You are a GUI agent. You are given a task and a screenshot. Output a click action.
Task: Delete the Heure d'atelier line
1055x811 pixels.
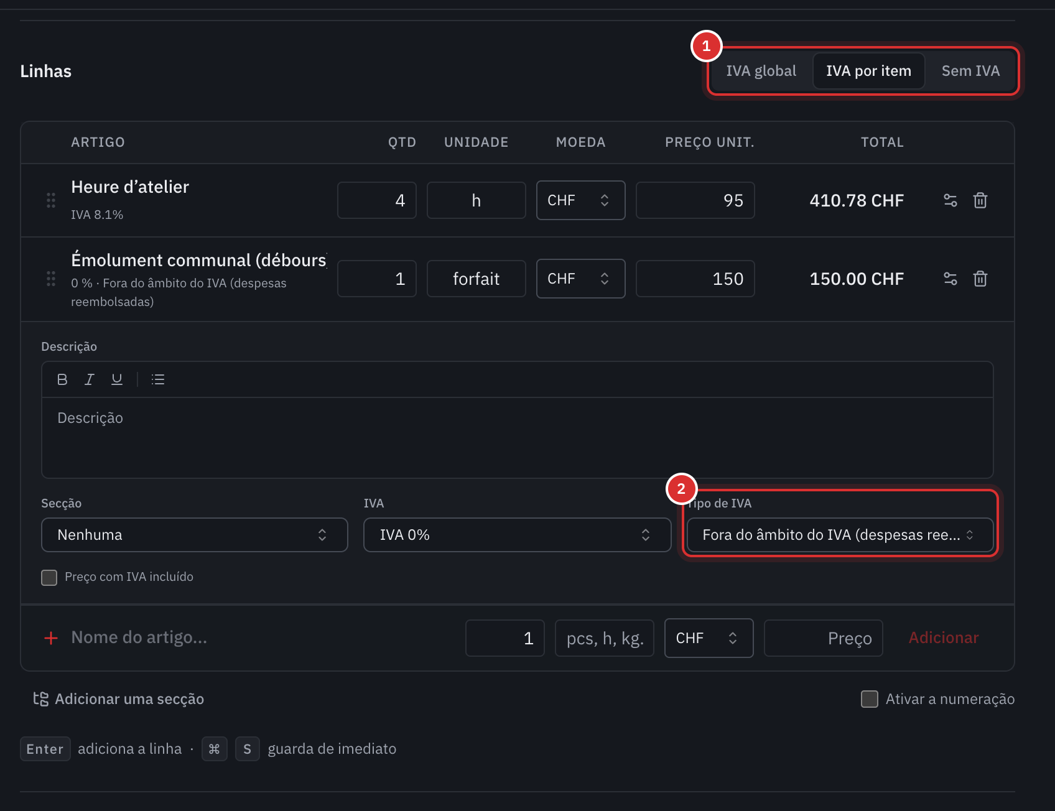tap(980, 200)
